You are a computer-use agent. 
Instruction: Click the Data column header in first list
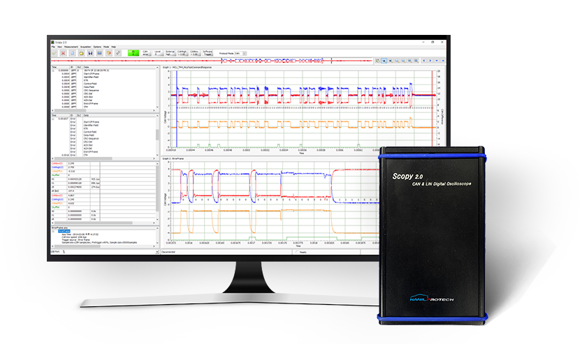click(x=119, y=67)
